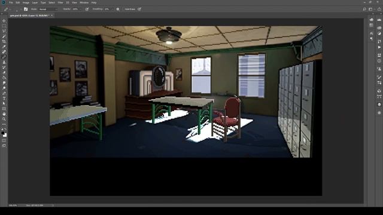
Task: Select the Smudge/Blur tool
Action: (x=4, y=83)
